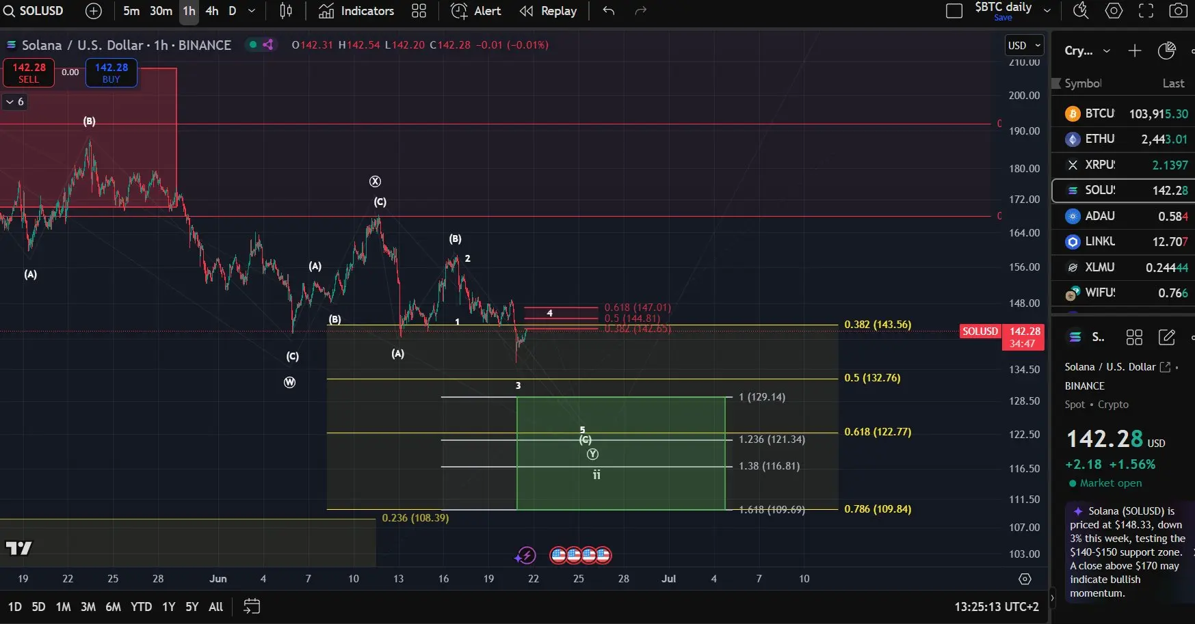Open chart settings hexagon icon
Viewport: 1195px width, 624px height.
point(1114,11)
